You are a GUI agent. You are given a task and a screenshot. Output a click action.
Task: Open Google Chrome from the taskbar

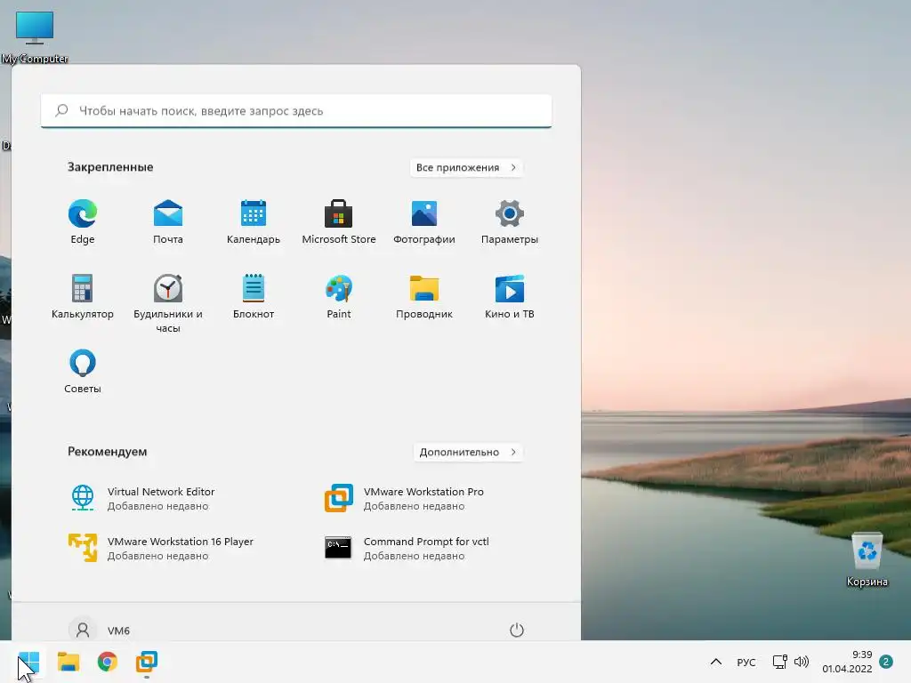[x=108, y=662]
